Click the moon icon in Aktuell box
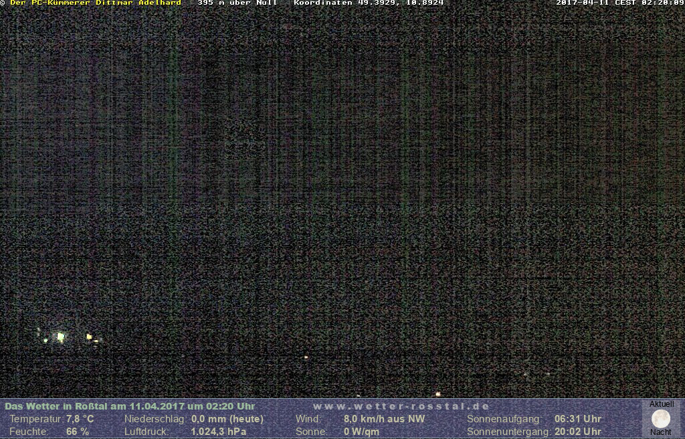Screen dimensions: 685x439 (x=661, y=418)
